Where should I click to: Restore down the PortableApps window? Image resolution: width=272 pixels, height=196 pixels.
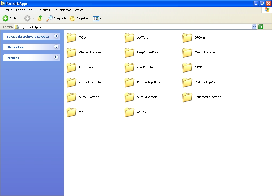(x=262, y=3)
